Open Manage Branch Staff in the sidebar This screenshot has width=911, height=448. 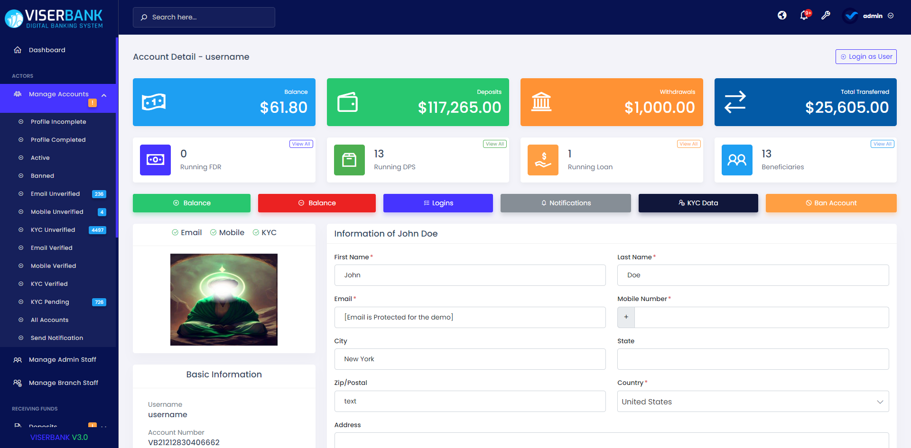click(x=64, y=383)
